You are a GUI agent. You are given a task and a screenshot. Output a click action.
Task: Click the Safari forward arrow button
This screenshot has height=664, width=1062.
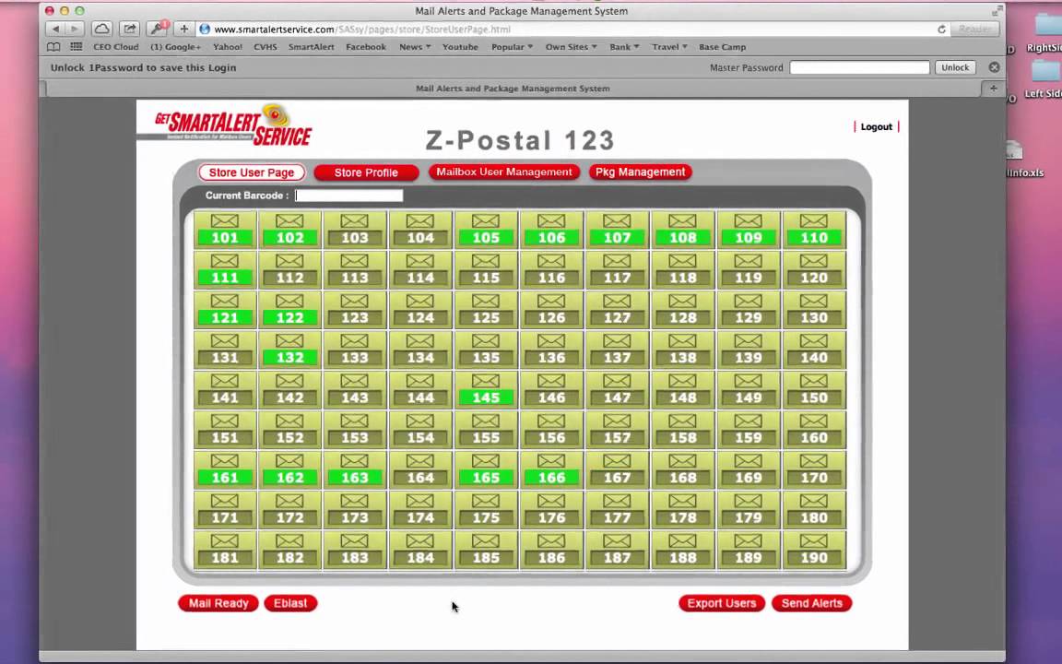click(75, 30)
